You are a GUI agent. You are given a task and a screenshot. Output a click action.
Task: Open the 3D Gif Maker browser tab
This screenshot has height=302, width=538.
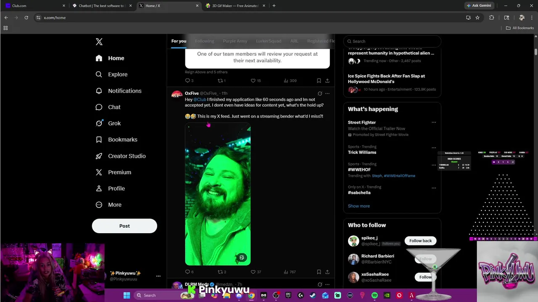pyautogui.click(x=236, y=6)
